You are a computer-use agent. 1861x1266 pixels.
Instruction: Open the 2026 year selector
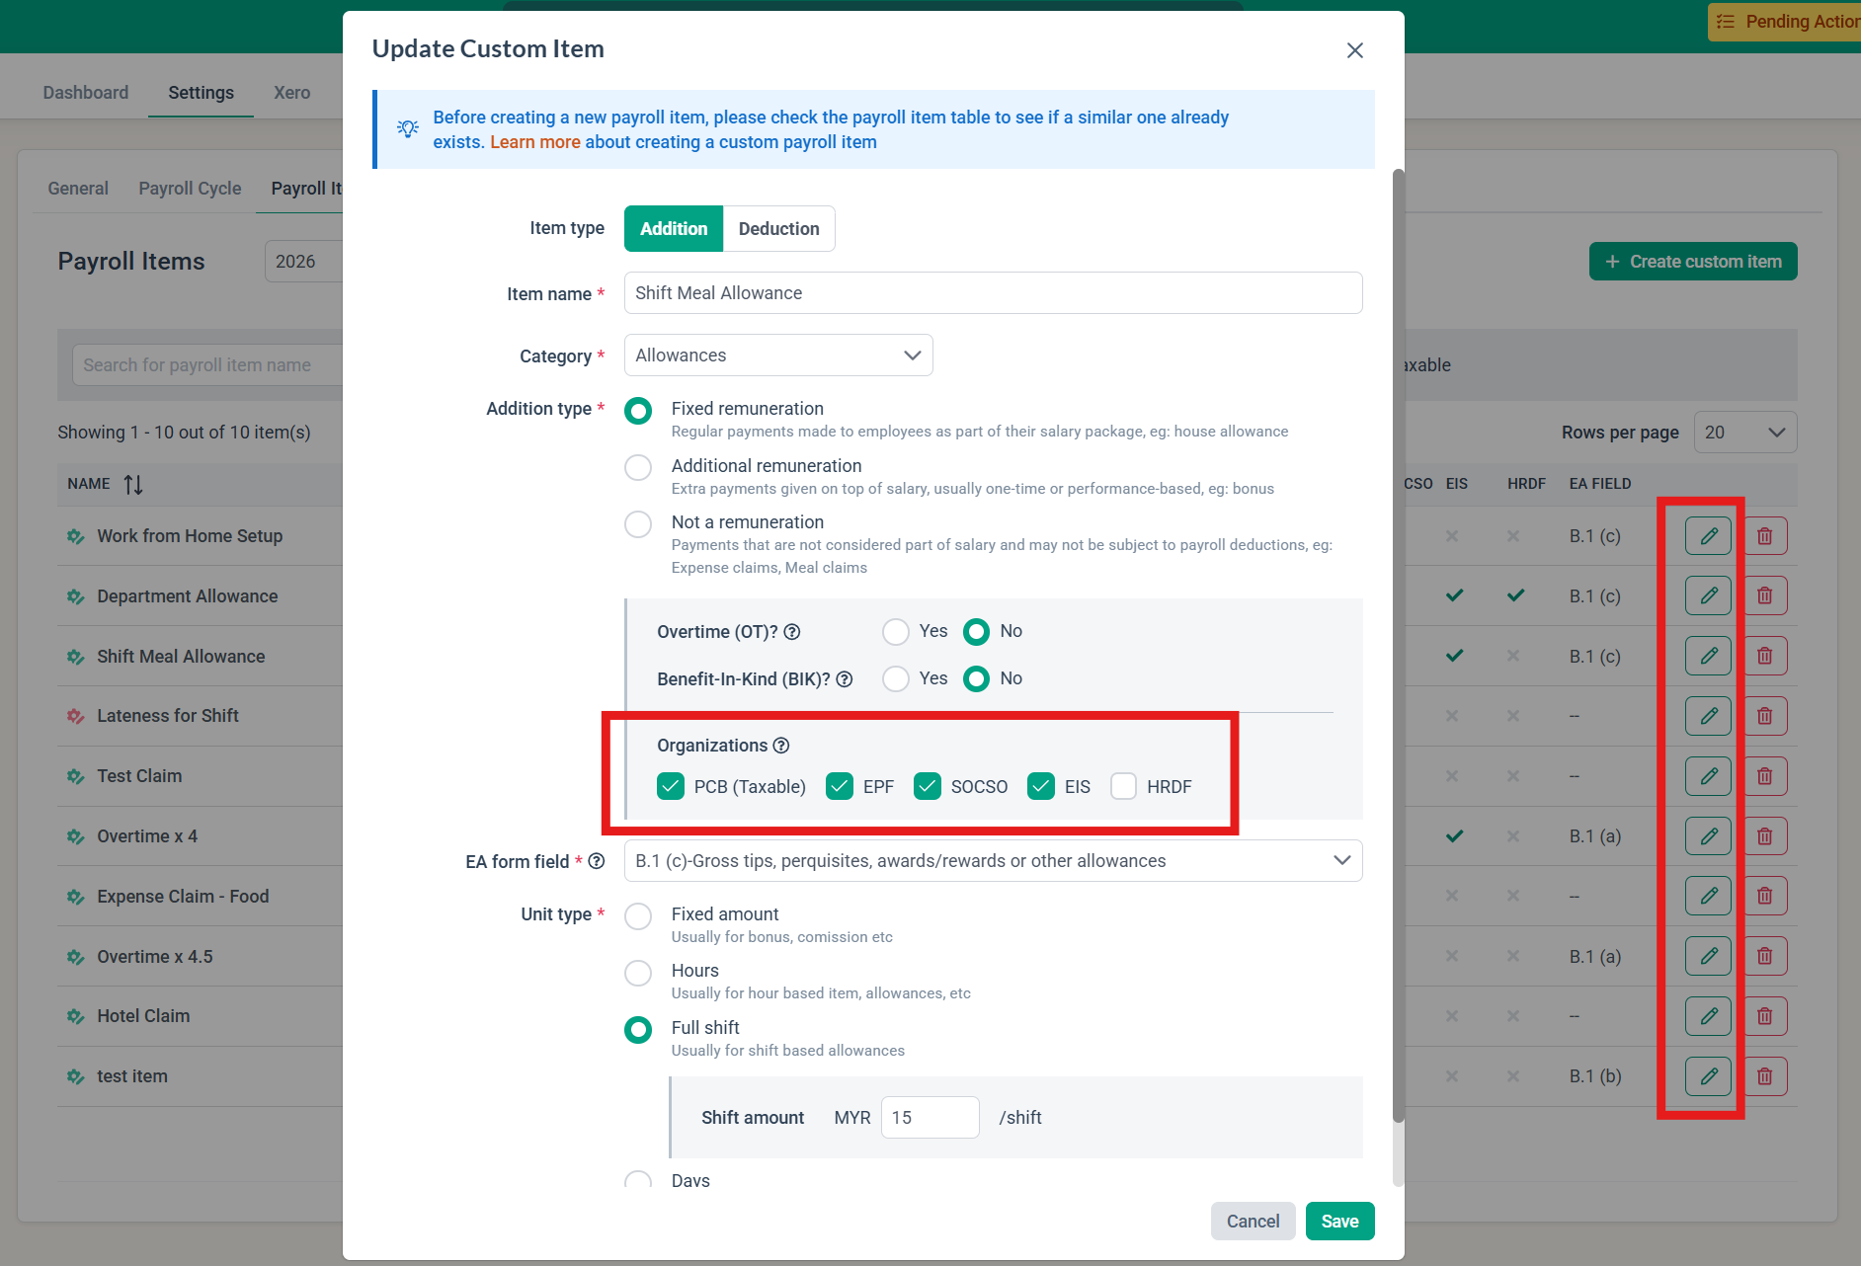304,262
